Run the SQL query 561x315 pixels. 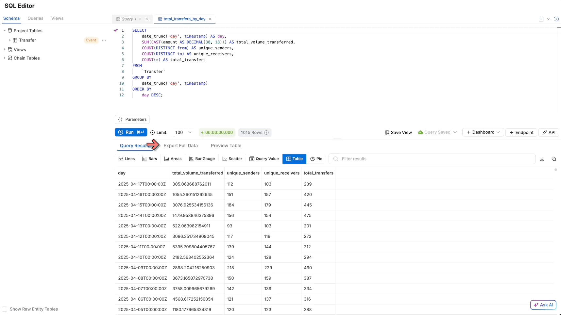tap(131, 132)
